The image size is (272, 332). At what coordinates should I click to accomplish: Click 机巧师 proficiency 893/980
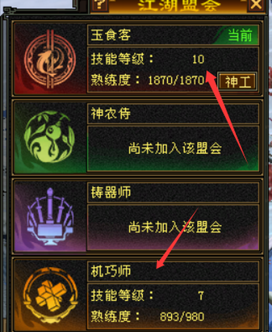[x=182, y=317]
